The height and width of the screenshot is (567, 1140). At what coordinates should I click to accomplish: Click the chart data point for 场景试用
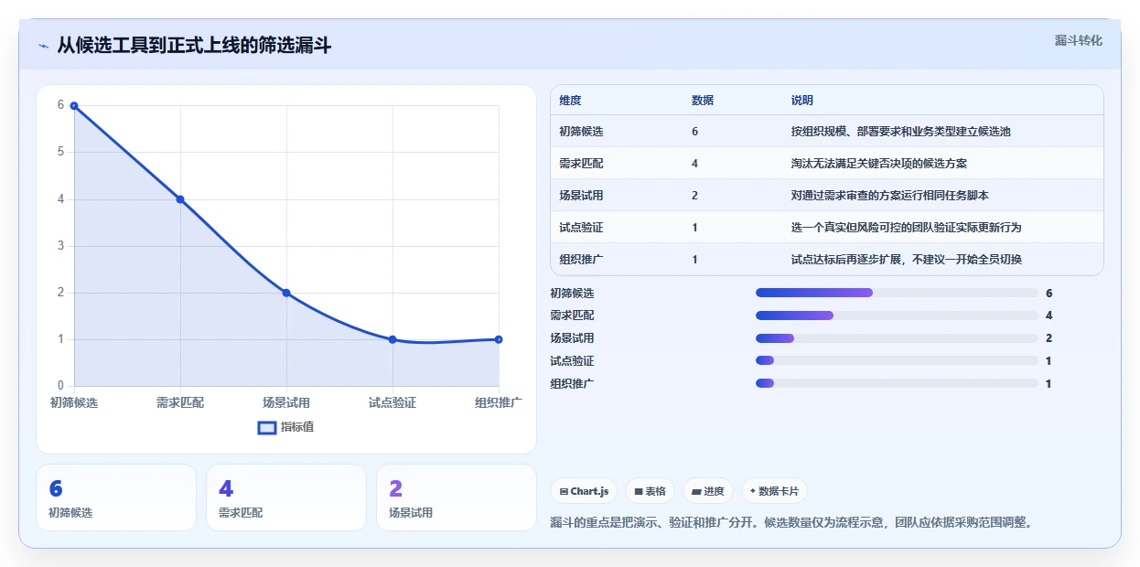pos(286,293)
